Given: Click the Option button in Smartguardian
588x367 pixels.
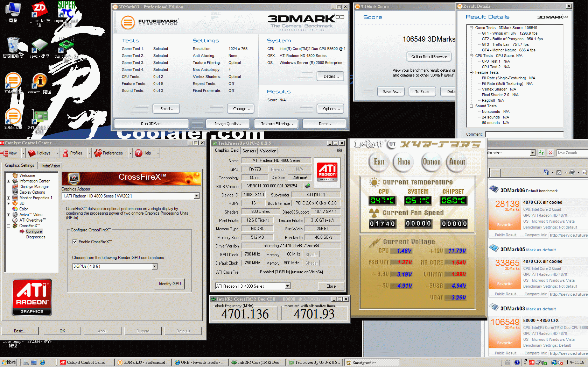Looking at the screenshot, I should click(x=432, y=162).
